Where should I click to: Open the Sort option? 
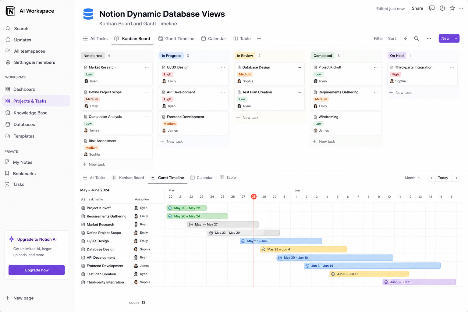point(392,38)
